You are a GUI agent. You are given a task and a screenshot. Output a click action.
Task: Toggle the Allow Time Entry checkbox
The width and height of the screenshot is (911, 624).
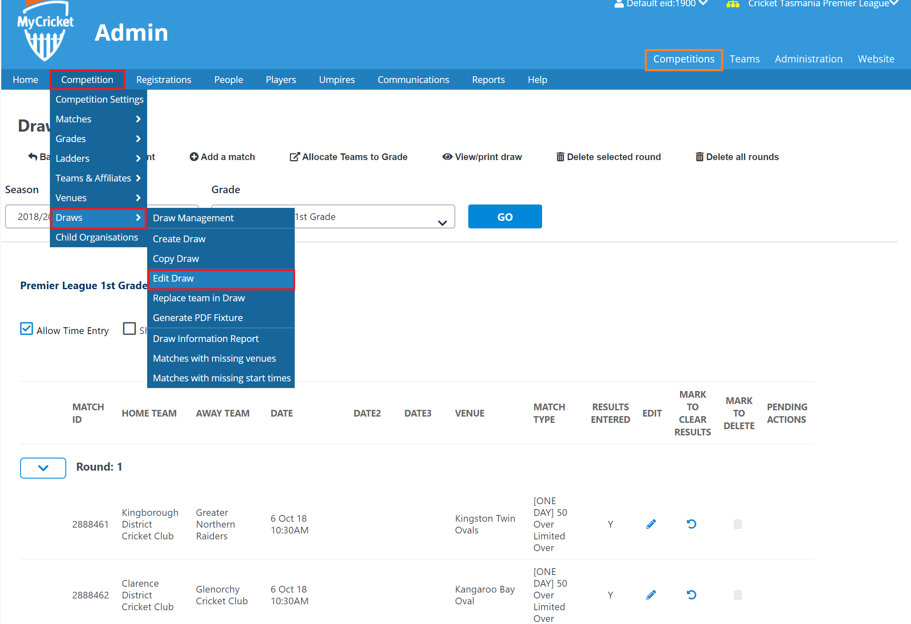(x=26, y=329)
